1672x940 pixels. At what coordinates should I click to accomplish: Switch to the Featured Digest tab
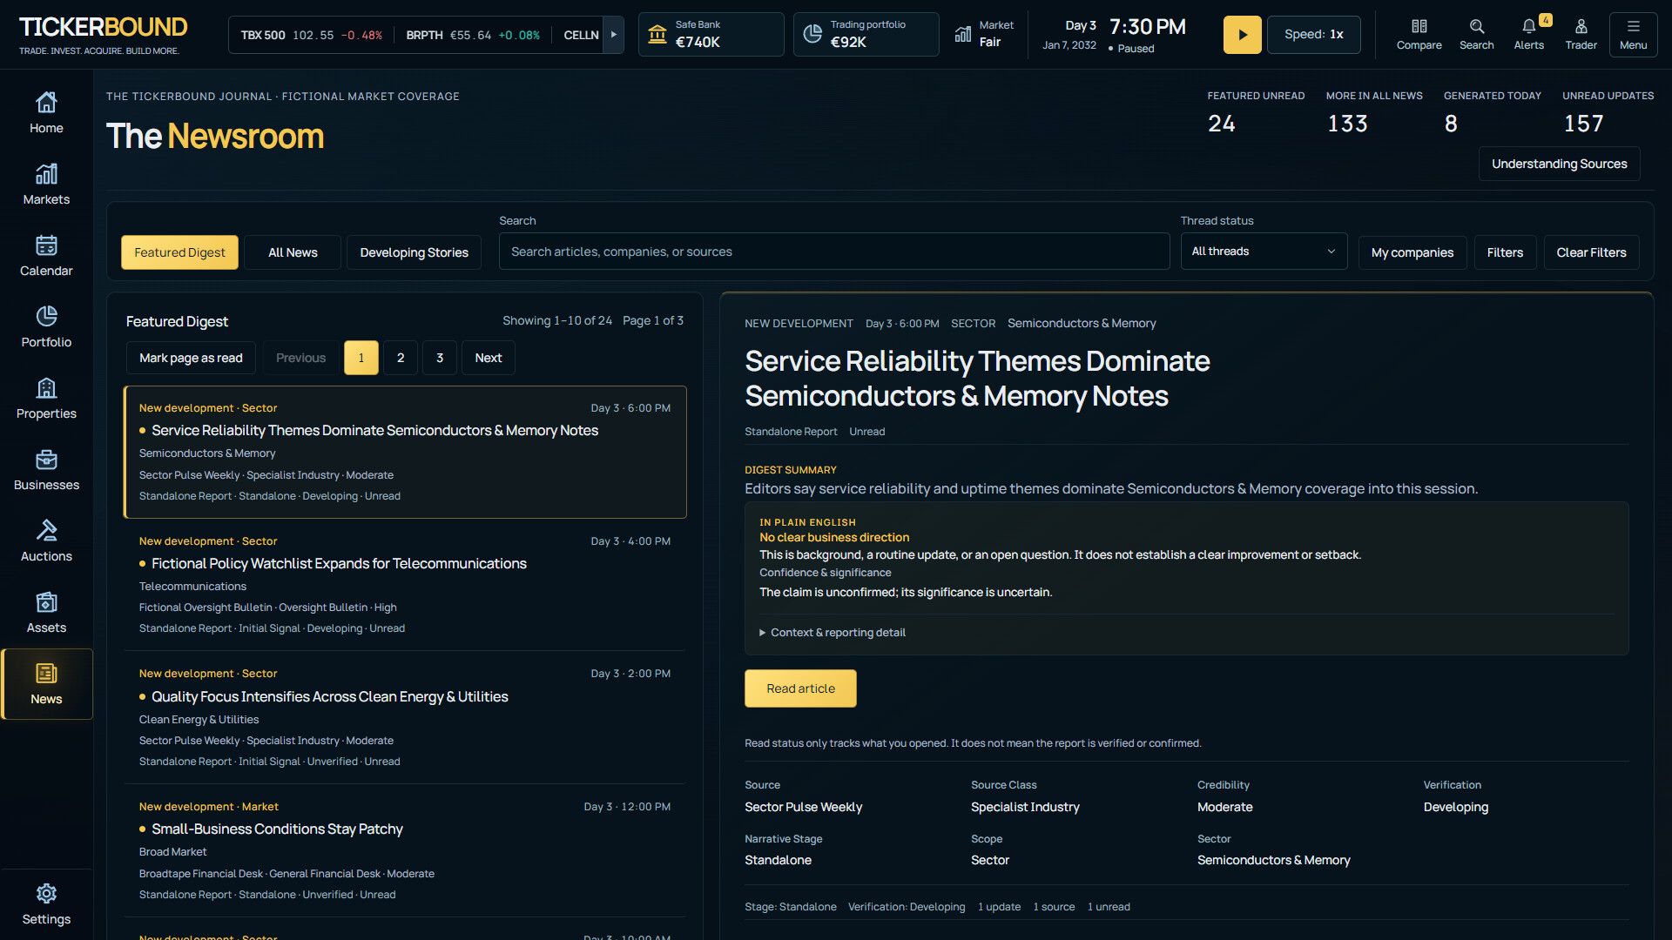pyautogui.click(x=179, y=252)
